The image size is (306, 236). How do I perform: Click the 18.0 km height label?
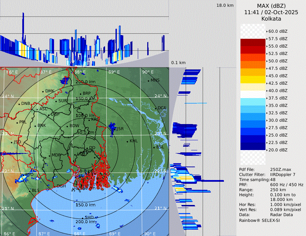point(225,5)
